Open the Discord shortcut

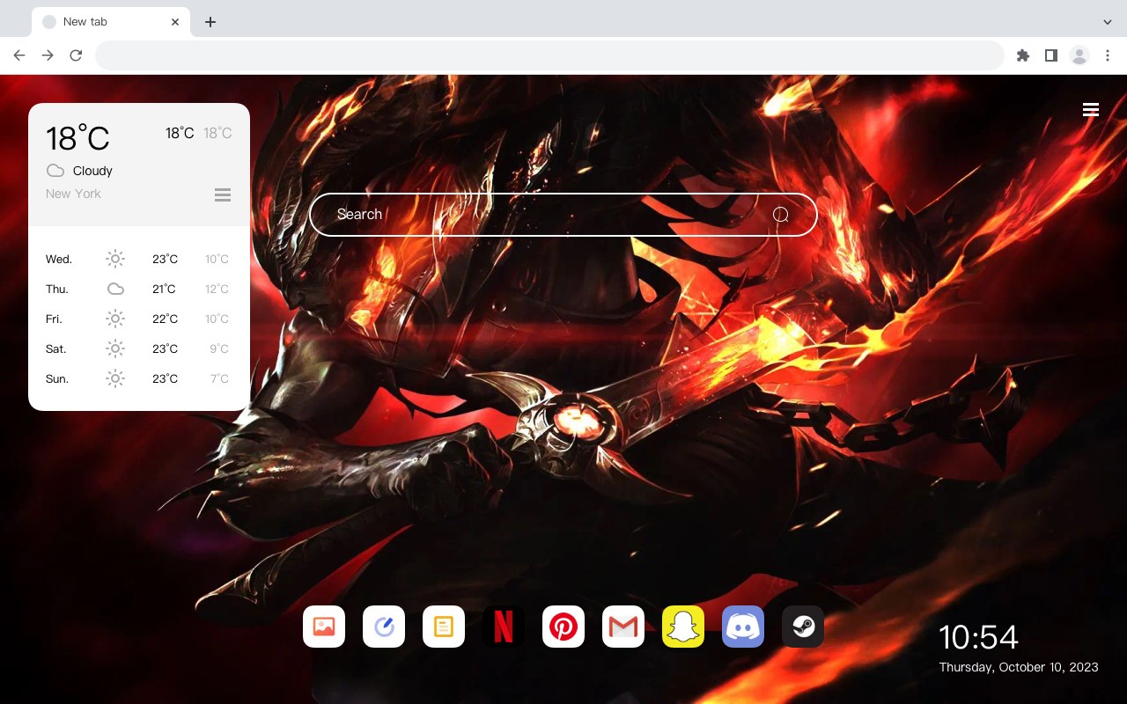pos(743,627)
